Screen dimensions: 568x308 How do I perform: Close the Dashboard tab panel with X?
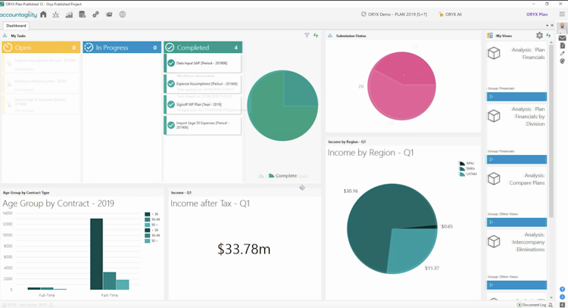(x=552, y=25)
